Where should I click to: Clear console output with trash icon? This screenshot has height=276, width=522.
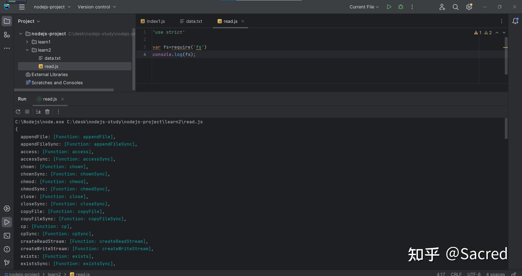click(x=47, y=112)
